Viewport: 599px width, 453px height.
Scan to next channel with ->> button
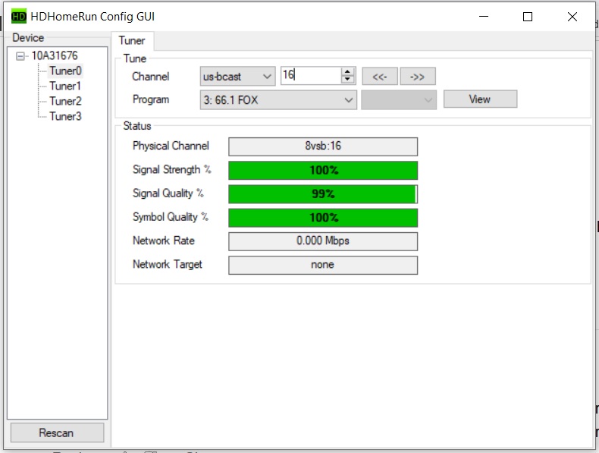pos(417,77)
